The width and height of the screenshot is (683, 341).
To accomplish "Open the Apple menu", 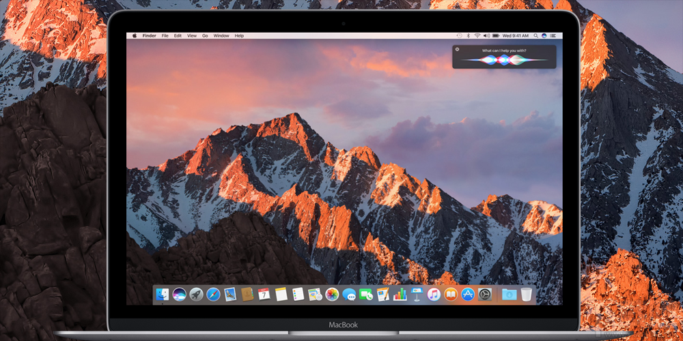I will point(135,35).
